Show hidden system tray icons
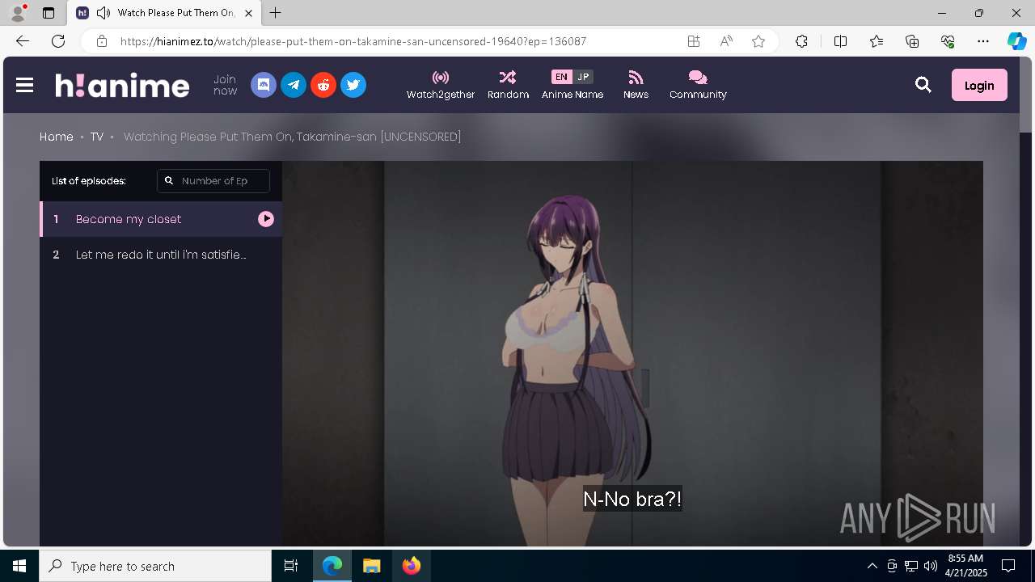Viewport: 1035px width, 582px height. click(x=872, y=566)
